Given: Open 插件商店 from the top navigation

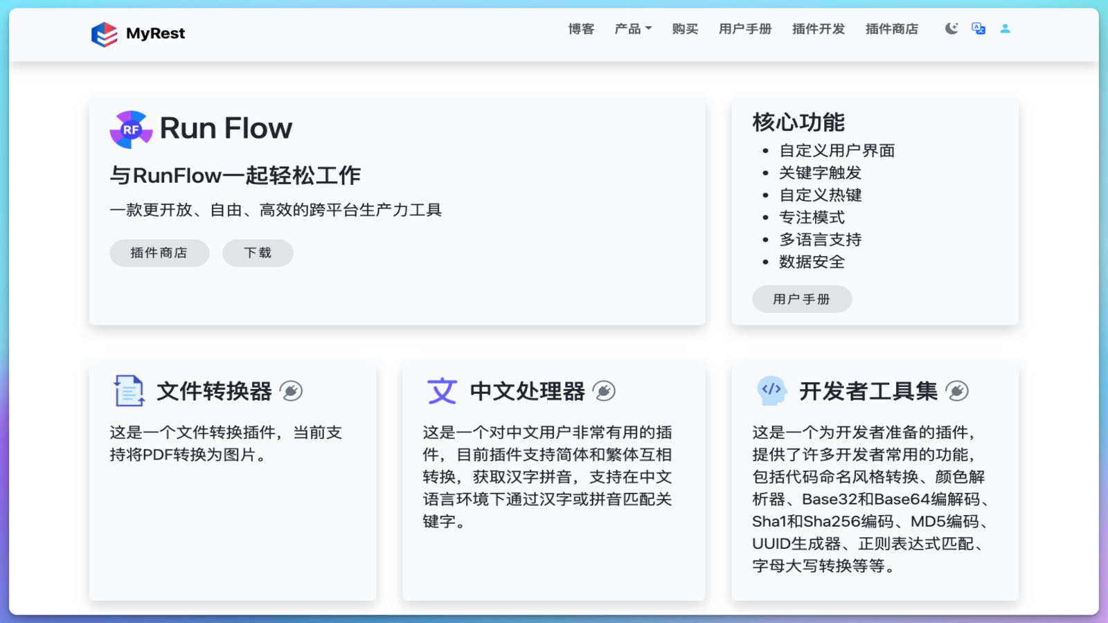Looking at the screenshot, I should pos(891,28).
